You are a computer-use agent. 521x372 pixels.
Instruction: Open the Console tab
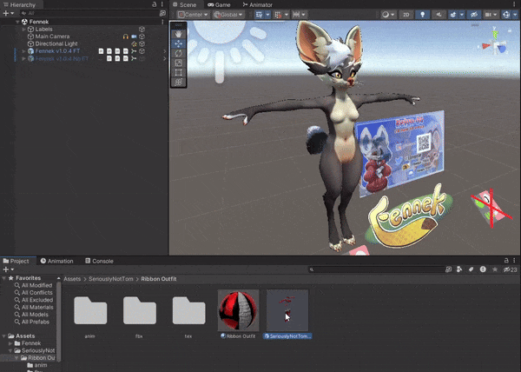point(102,261)
